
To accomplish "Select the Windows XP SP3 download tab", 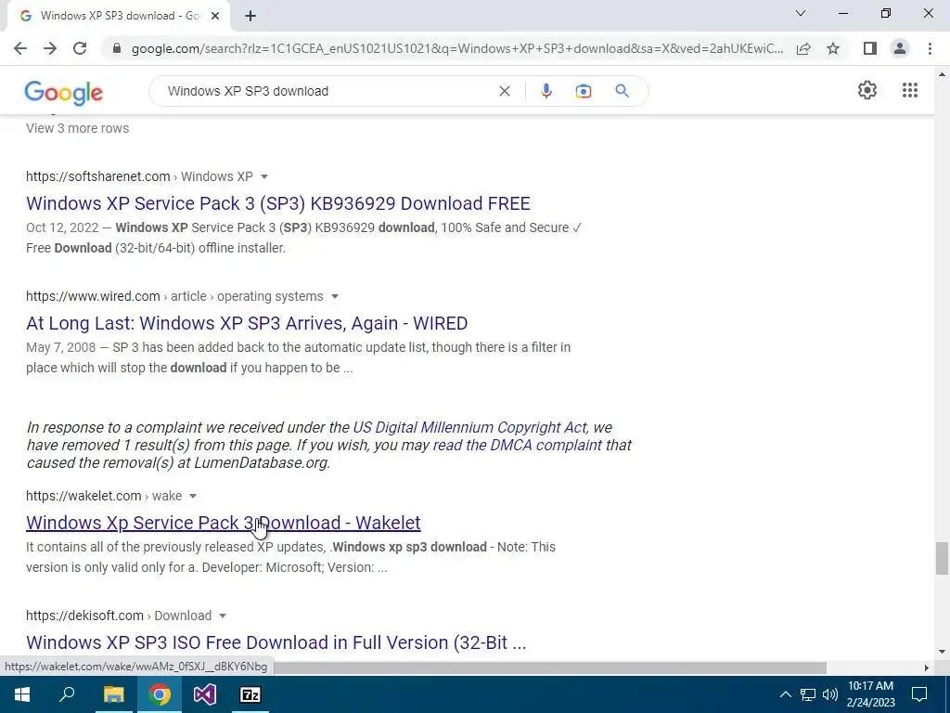I will pyautogui.click(x=118, y=16).
